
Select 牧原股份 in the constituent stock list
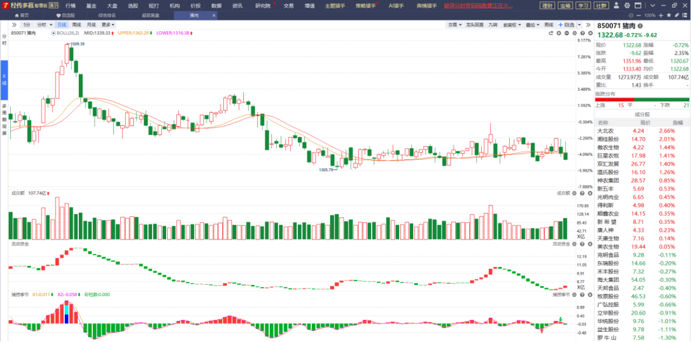click(607, 296)
